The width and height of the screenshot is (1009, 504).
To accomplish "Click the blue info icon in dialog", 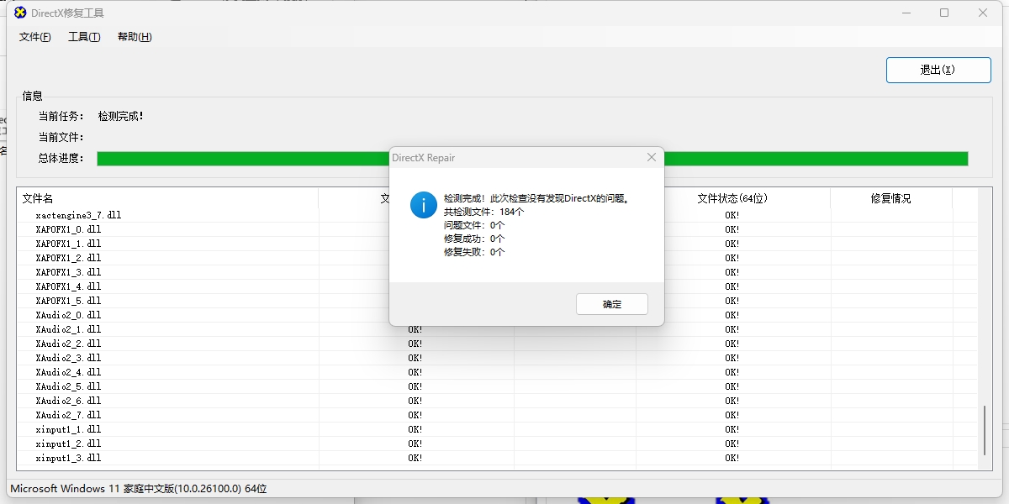I will (423, 204).
